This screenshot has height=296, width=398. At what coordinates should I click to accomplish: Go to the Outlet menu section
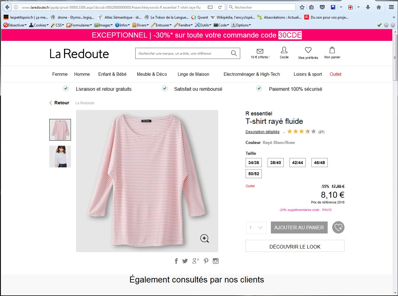pyautogui.click(x=335, y=74)
